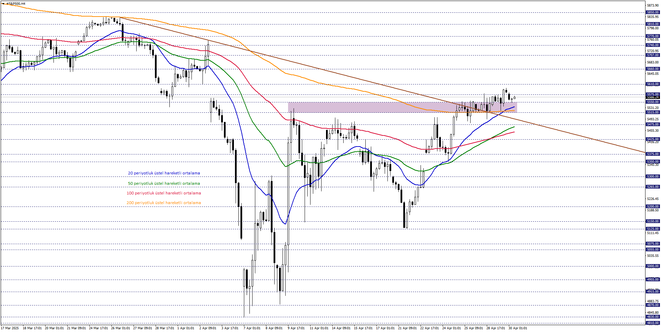Click the 5425.00 price level label
The height and width of the screenshot is (332, 661).
[653, 139]
